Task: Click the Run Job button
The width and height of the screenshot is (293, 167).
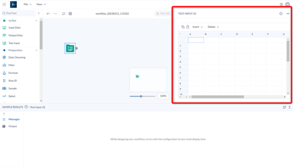Action: (x=163, y=13)
